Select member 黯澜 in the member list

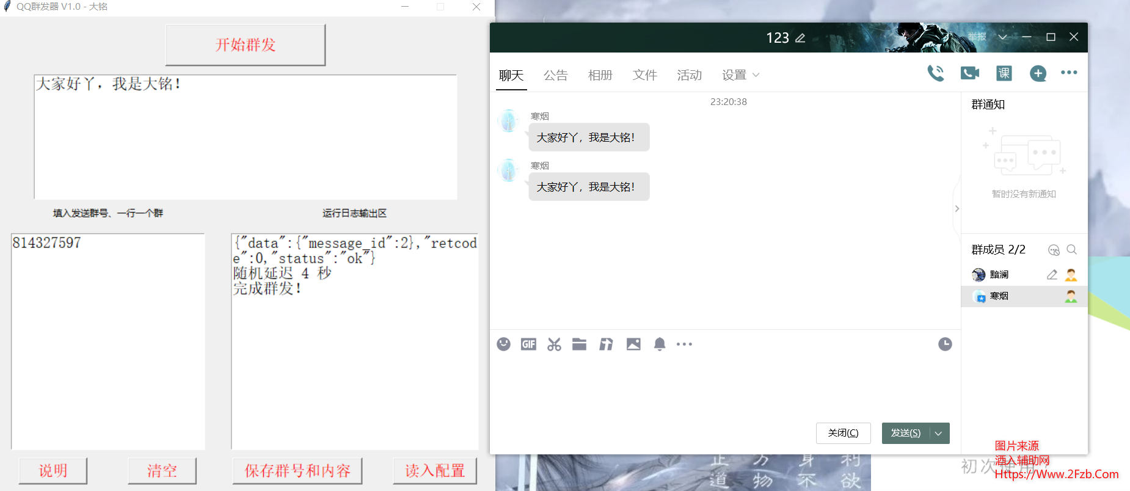coord(1024,275)
